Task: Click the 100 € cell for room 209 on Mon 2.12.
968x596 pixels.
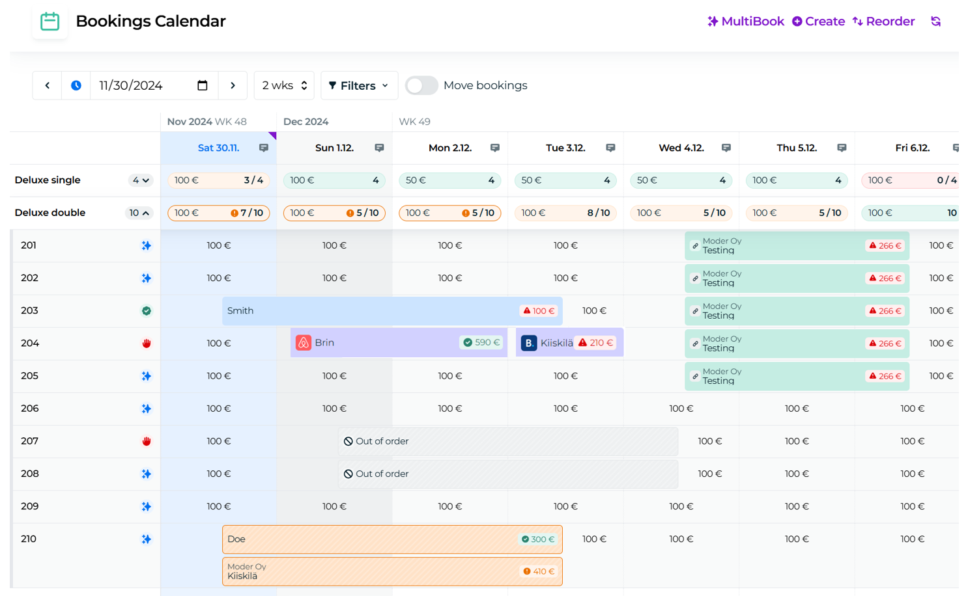Action: click(450, 506)
